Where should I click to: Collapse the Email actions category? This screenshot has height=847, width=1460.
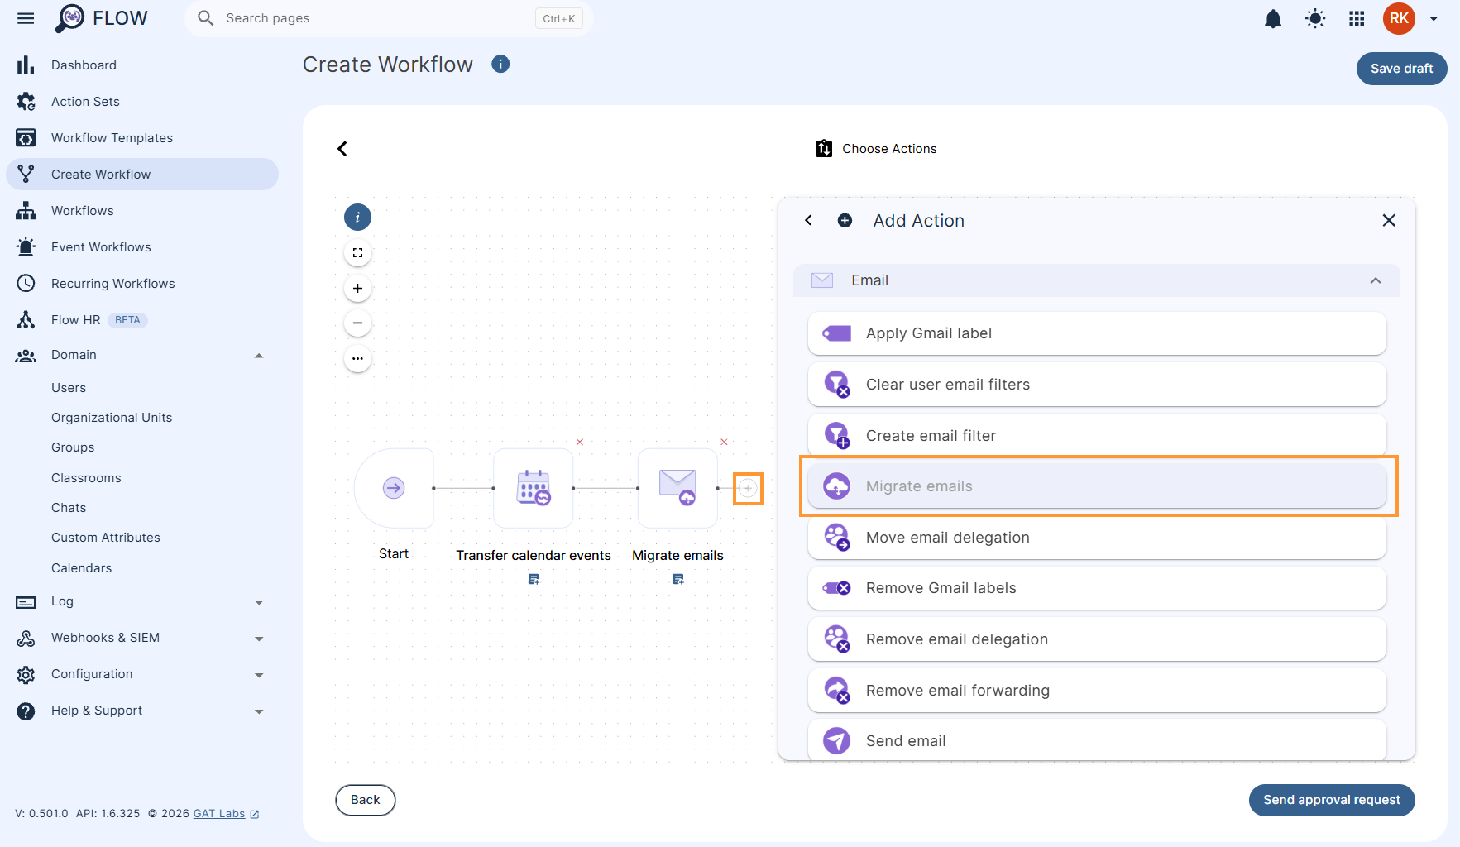click(1097, 280)
